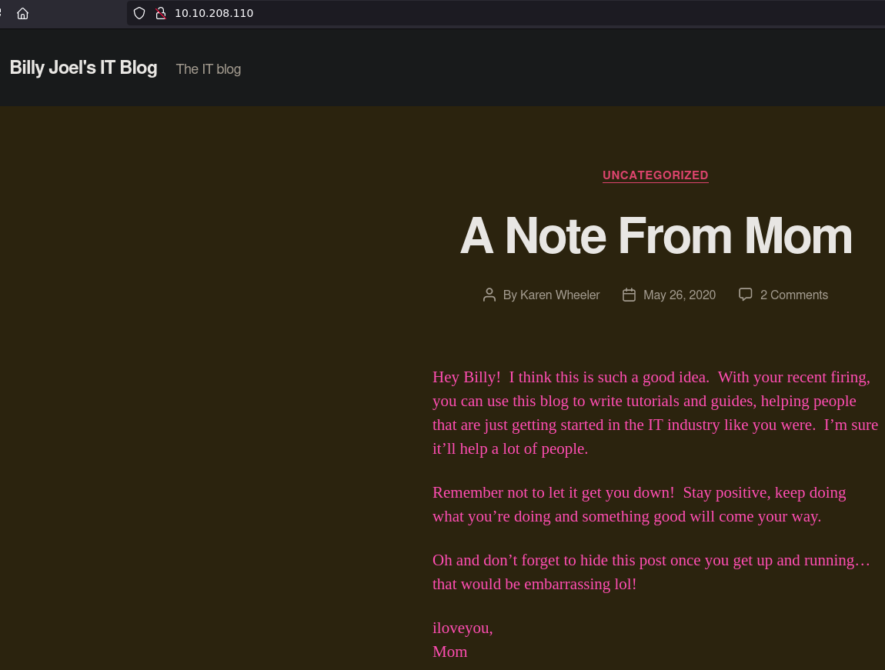Click "The IT blog" tagline text
885x670 pixels.
[208, 69]
